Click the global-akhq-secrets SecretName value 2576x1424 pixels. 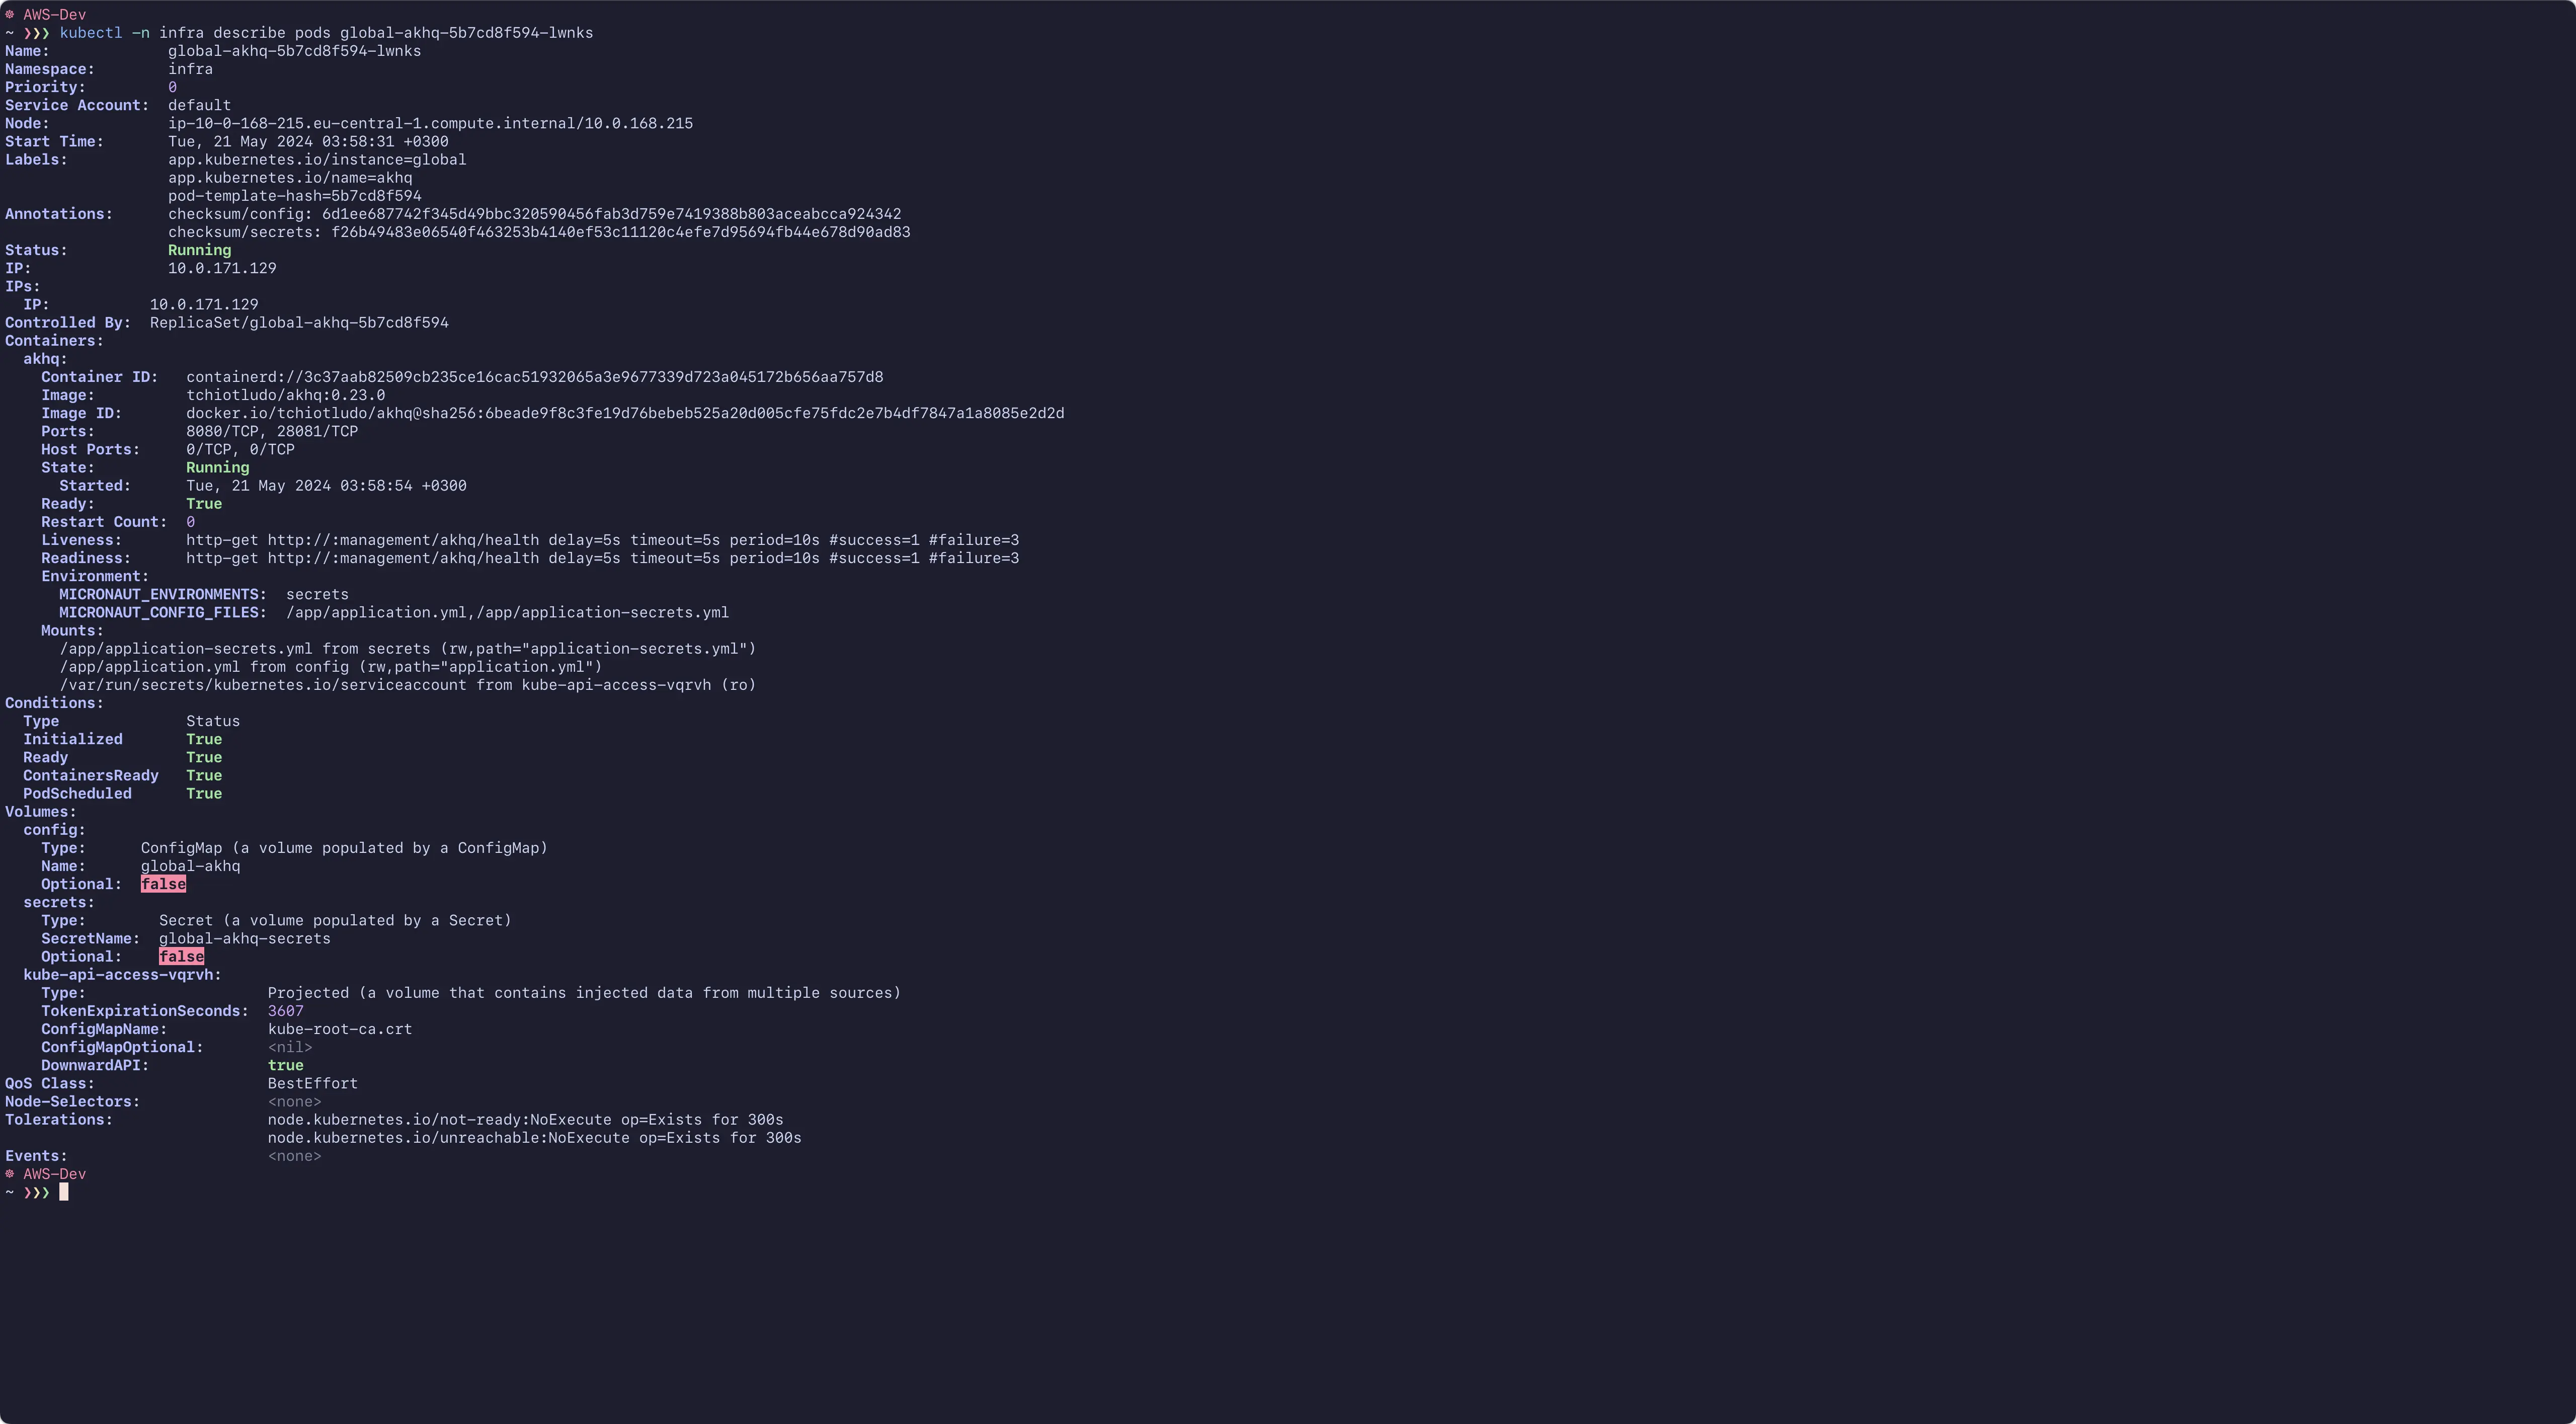click(x=244, y=939)
